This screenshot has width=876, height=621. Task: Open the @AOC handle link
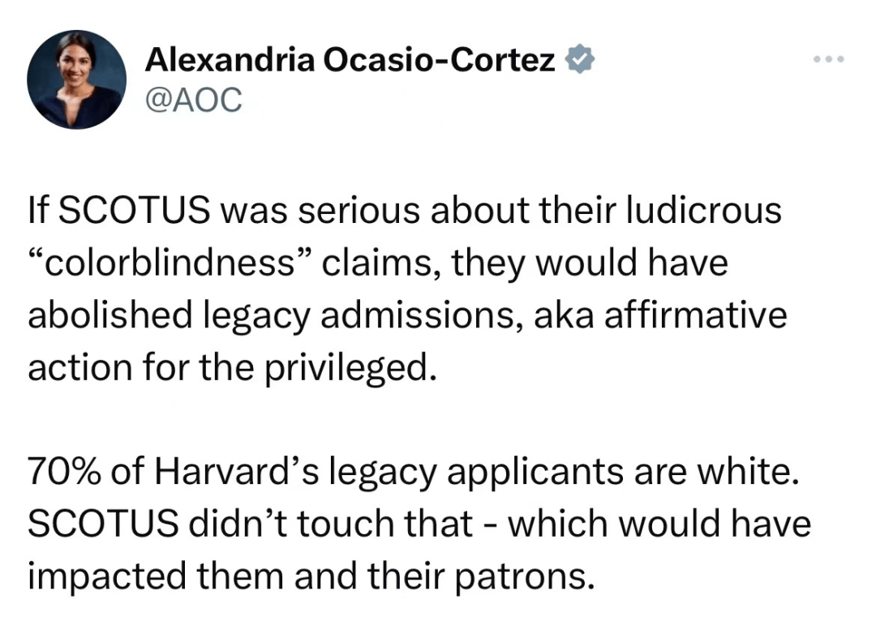pyautogui.click(x=194, y=101)
